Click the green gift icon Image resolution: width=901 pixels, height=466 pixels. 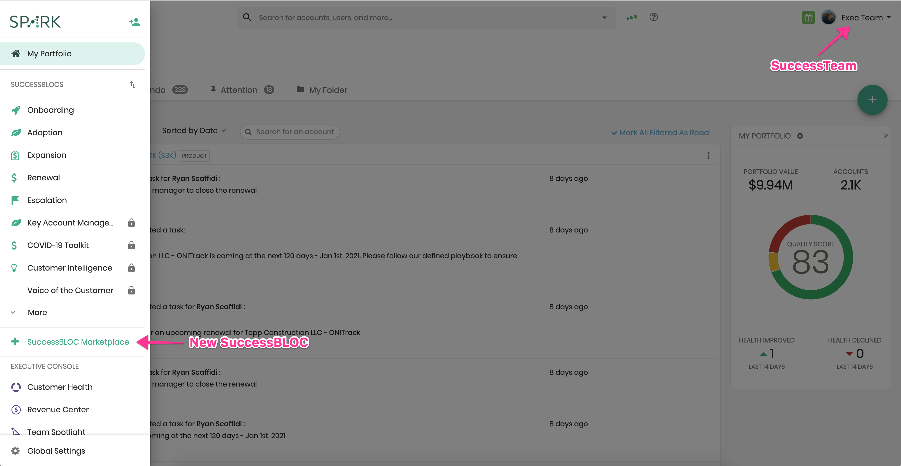point(808,17)
